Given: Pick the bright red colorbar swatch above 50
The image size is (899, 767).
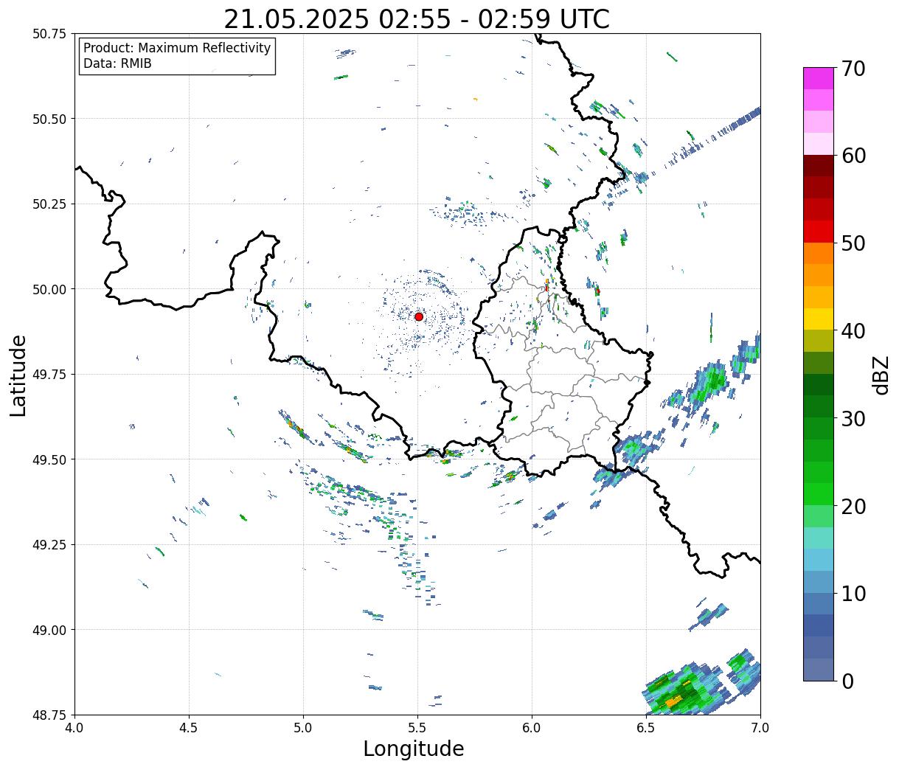Looking at the screenshot, I should point(819,231).
